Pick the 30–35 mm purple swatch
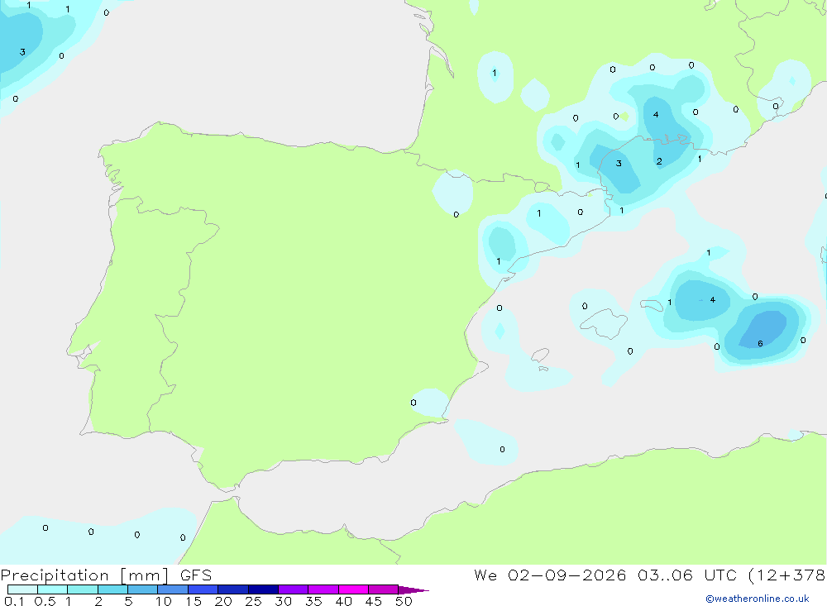The width and height of the screenshot is (827, 606). (x=294, y=589)
